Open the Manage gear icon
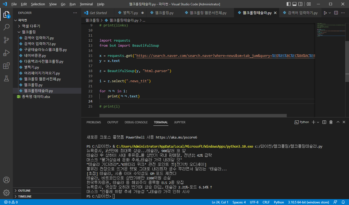This screenshot has height=205, width=349. (x=6, y=192)
